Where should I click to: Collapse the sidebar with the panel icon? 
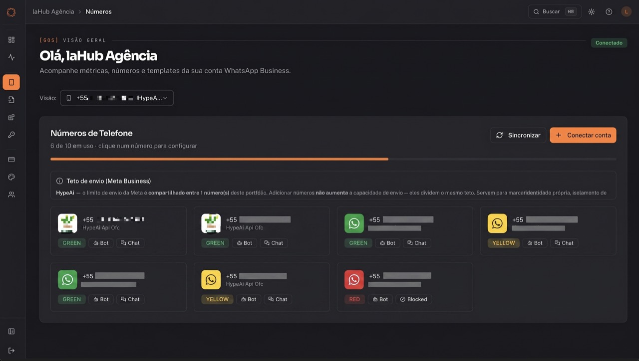(x=11, y=332)
